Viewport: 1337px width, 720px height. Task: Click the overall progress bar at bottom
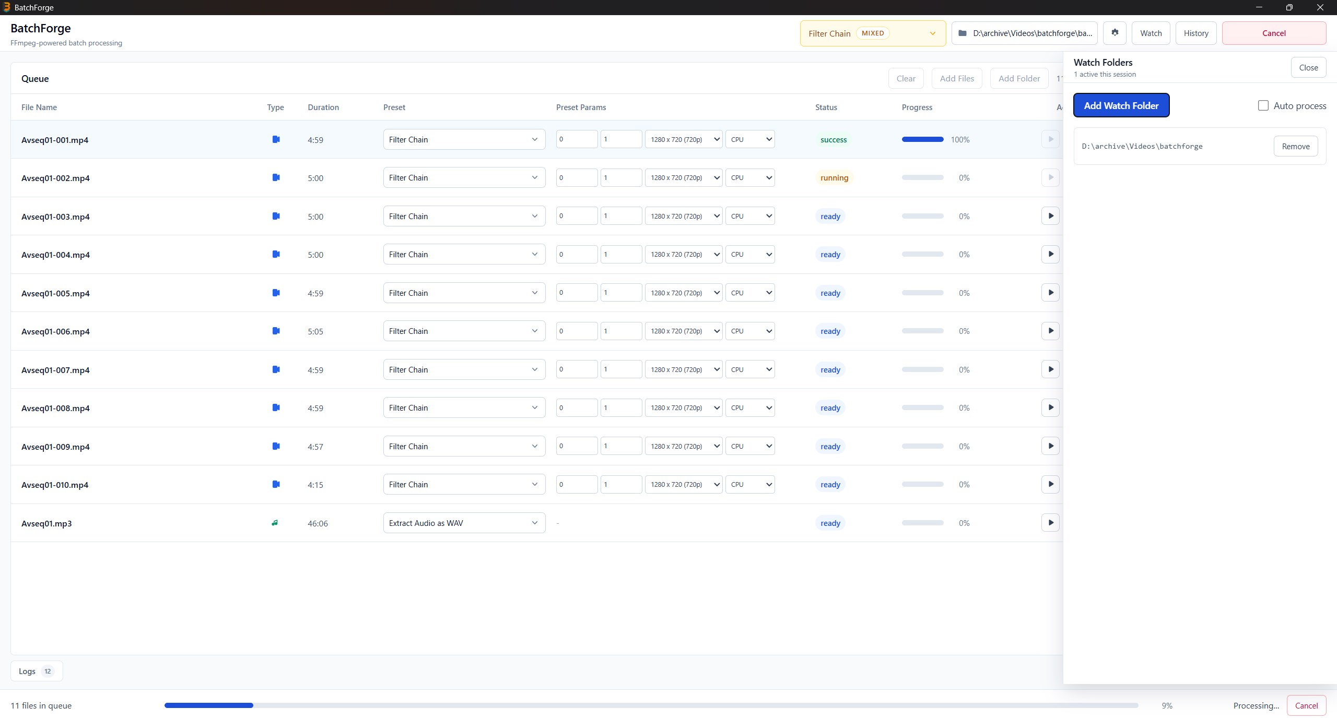pos(651,705)
